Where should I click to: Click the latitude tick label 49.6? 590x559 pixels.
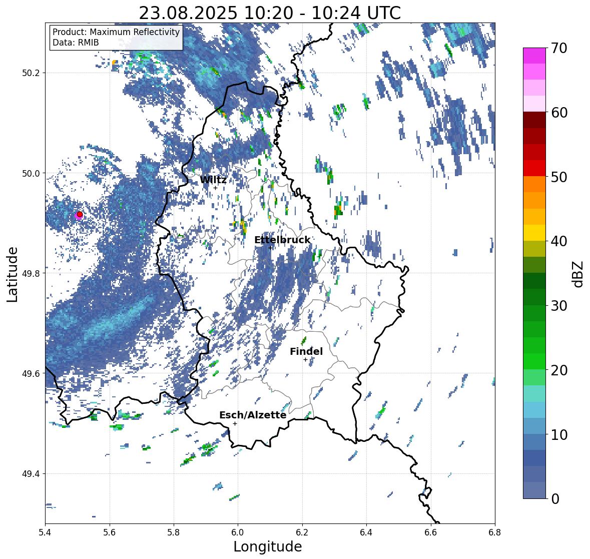(31, 373)
